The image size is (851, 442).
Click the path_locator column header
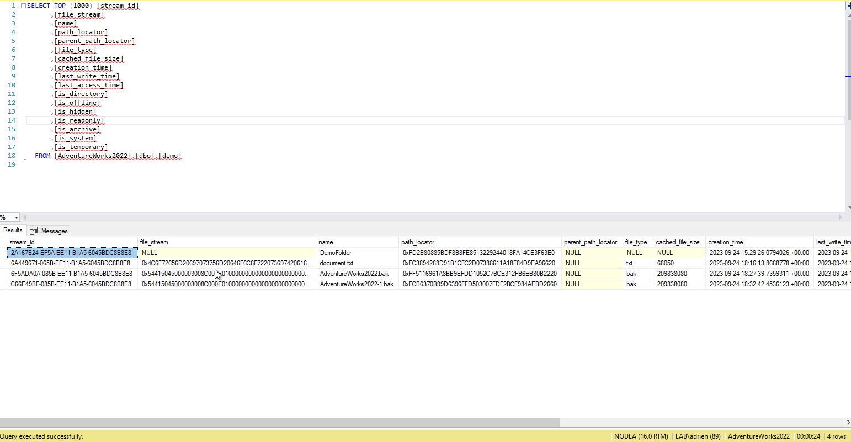pyautogui.click(x=418, y=242)
